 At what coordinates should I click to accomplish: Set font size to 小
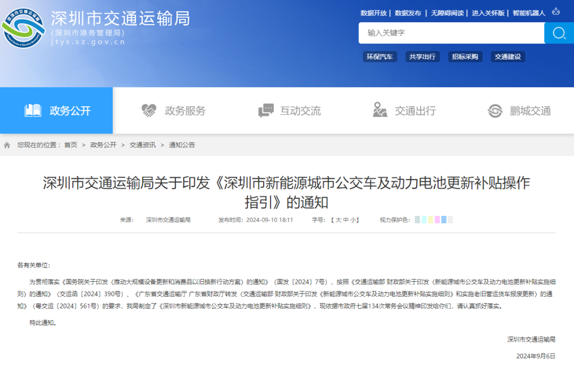(x=353, y=220)
